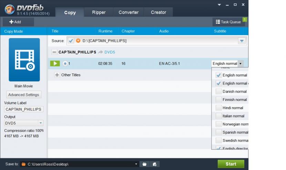This screenshot has width=286, height=170.
Task: Check the Finnish normal subtitle
Action: [x=218, y=100]
